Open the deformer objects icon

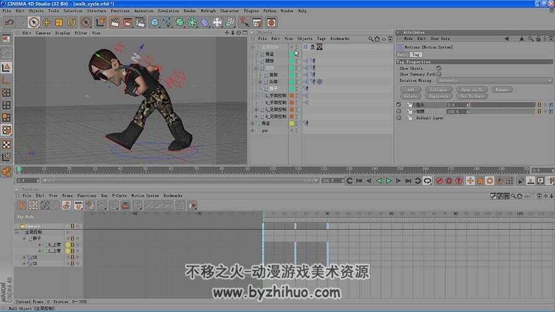[205, 23]
